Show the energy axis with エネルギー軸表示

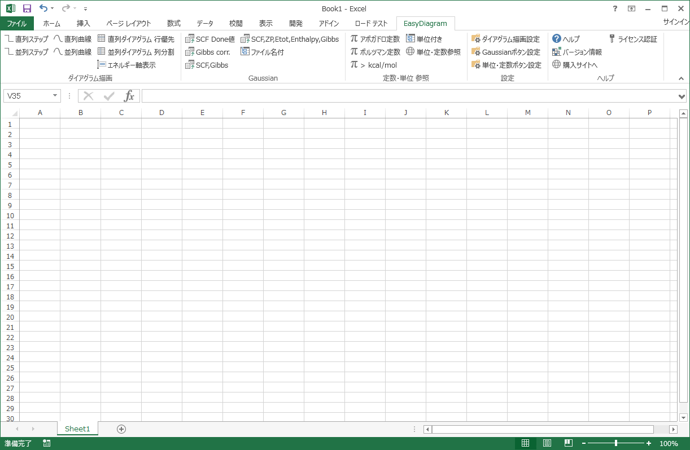126,65
